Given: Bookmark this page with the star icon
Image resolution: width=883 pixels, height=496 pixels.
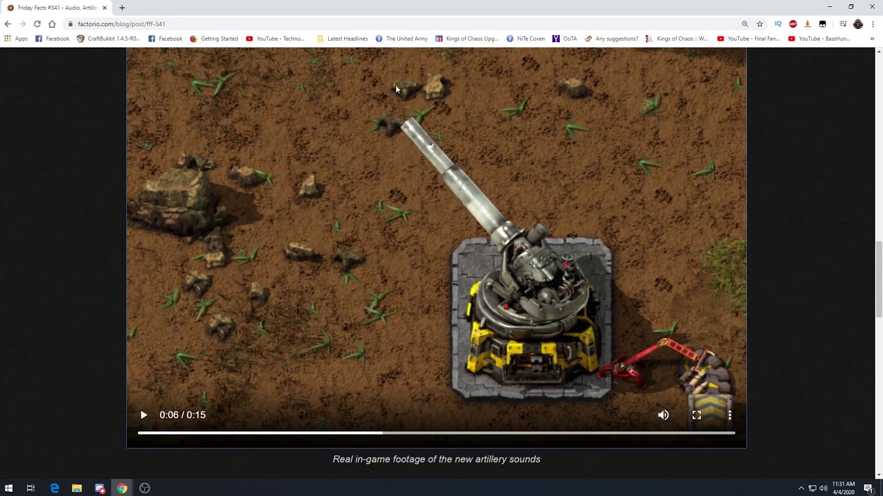Looking at the screenshot, I should pos(760,23).
